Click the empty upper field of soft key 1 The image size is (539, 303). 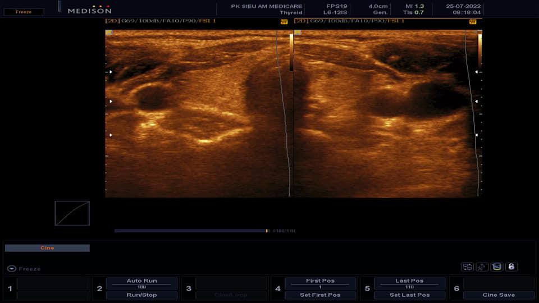tap(53, 284)
